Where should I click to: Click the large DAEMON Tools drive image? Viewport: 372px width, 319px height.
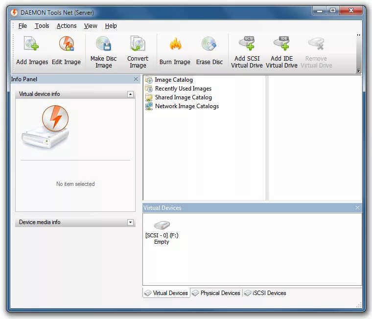(x=46, y=127)
